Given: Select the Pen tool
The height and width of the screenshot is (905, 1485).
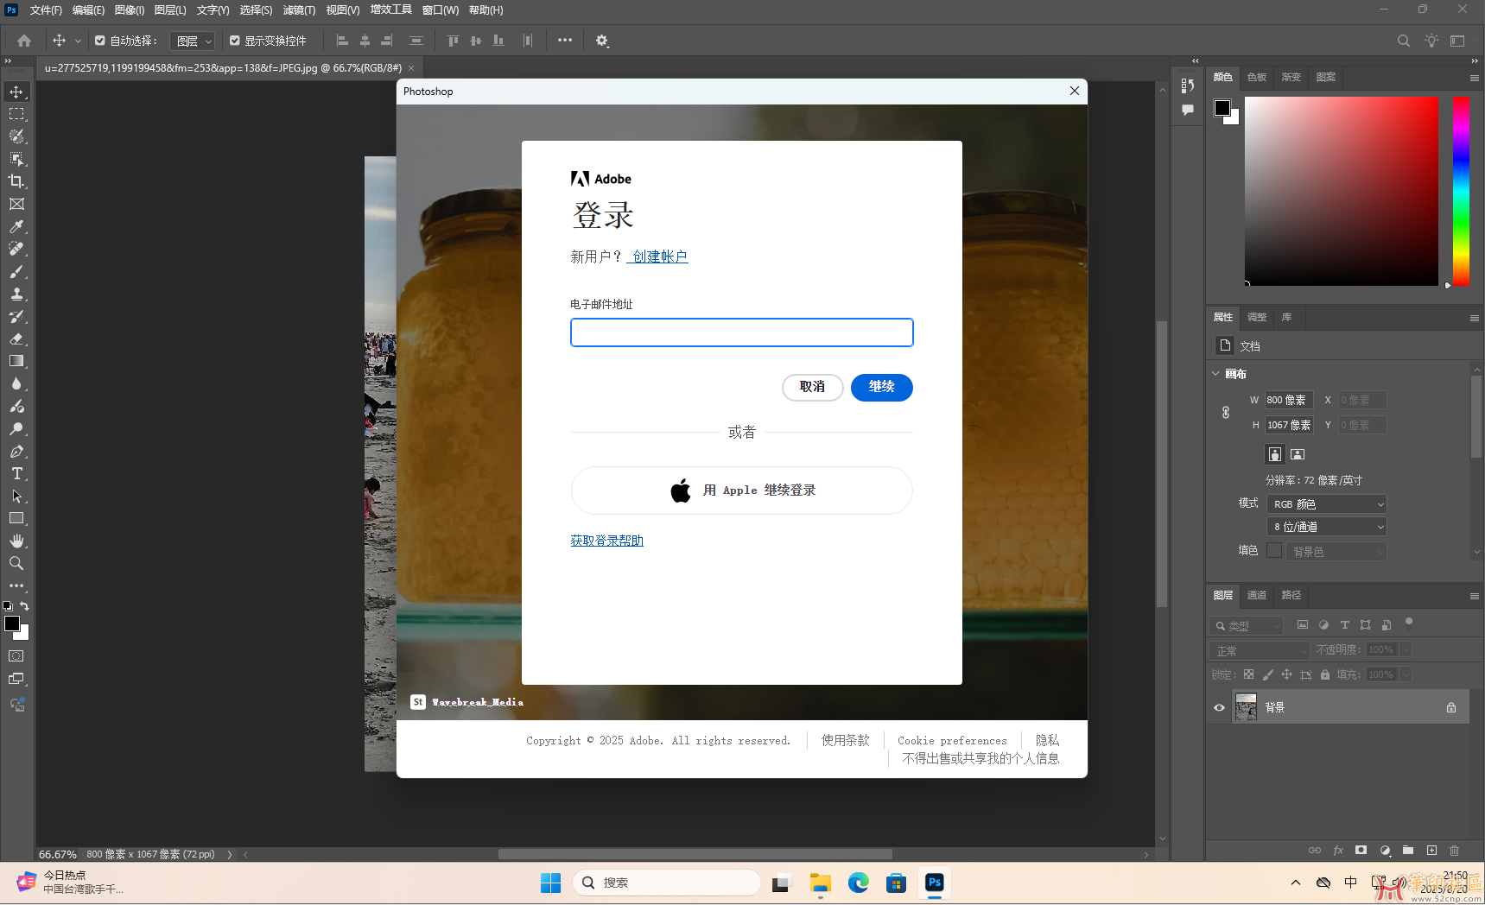Looking at the screenshot, I should click(16, 451).
